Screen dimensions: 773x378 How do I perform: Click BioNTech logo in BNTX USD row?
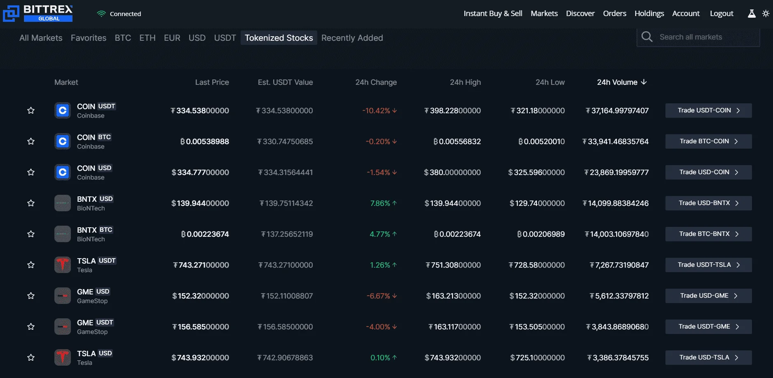[63, 203]
